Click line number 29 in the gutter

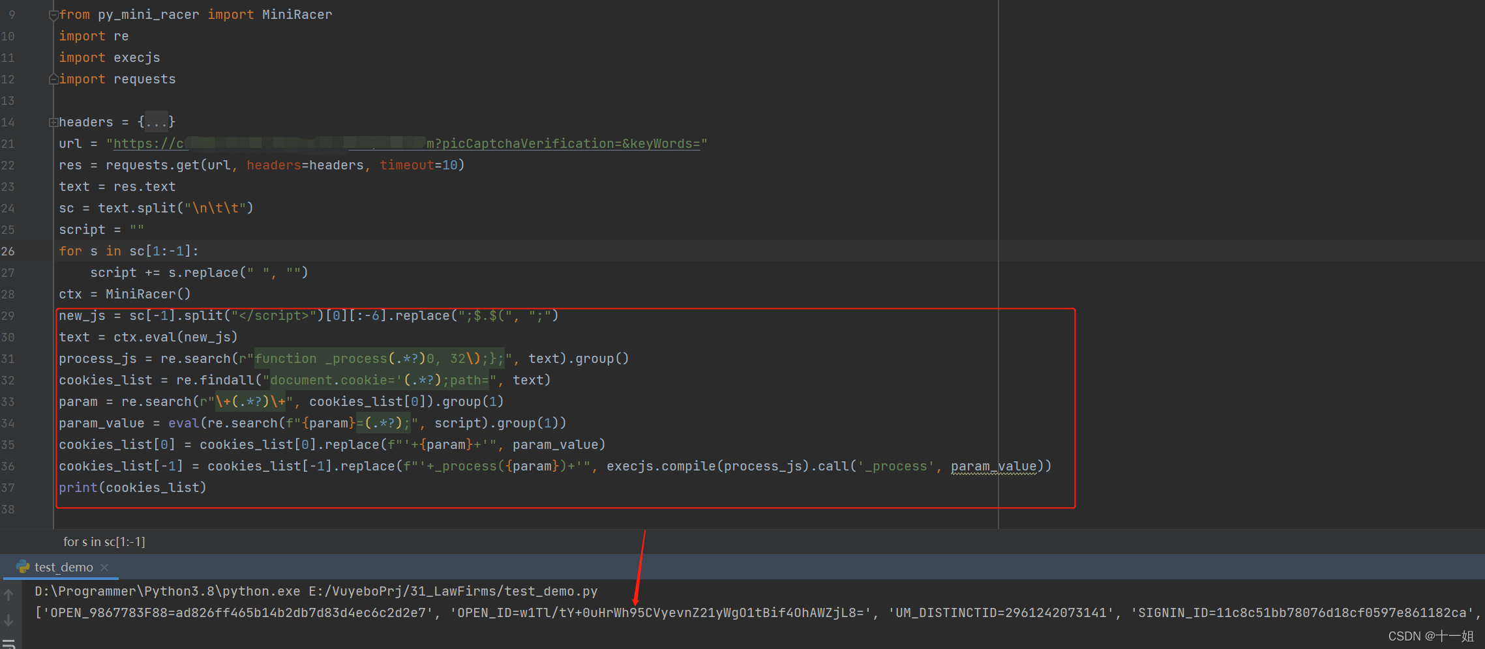(8, 315)
